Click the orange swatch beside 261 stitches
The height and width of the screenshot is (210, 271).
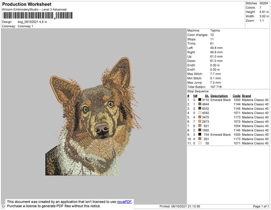(x=200, y=138)
